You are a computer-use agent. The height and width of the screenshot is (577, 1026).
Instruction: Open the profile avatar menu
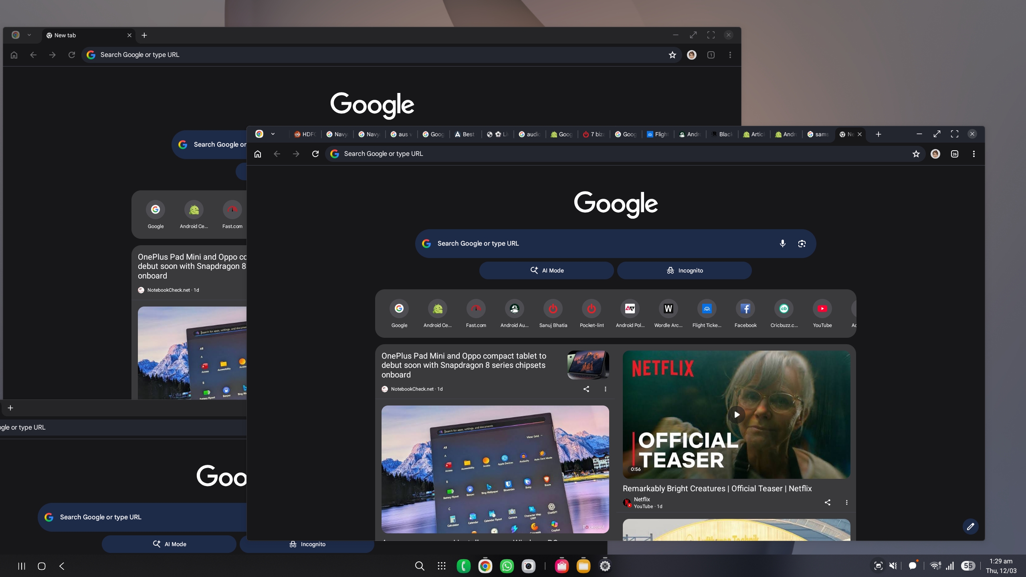935,154
